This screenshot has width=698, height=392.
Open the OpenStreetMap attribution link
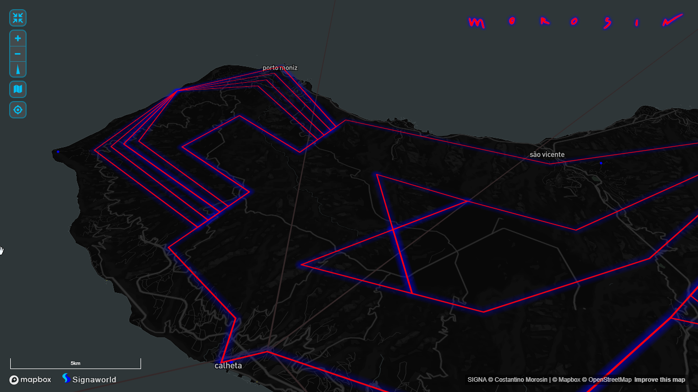pos(608,380)
